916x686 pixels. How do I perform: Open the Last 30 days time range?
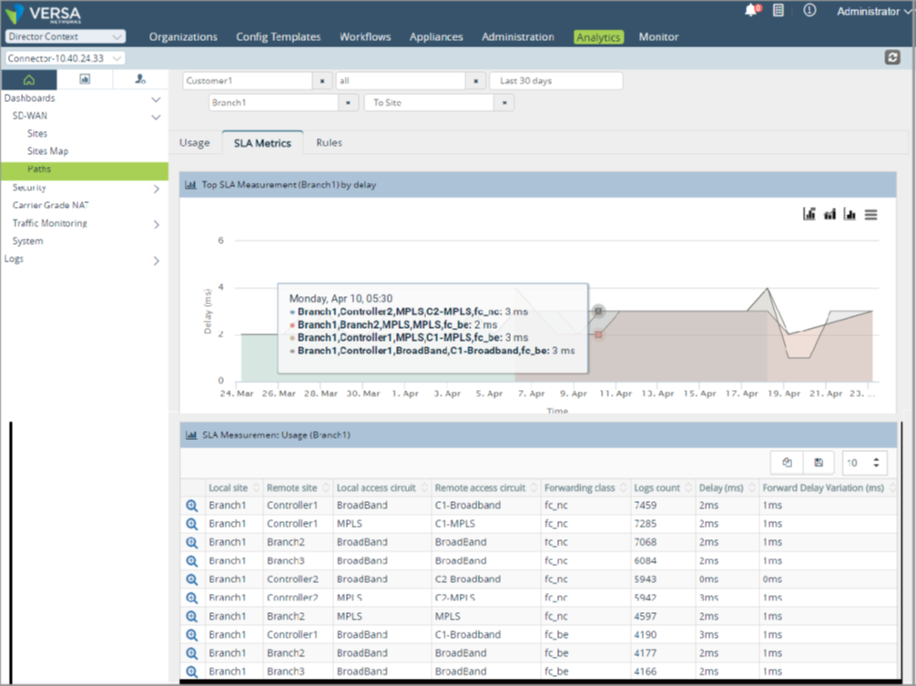(x=556, y=81)
